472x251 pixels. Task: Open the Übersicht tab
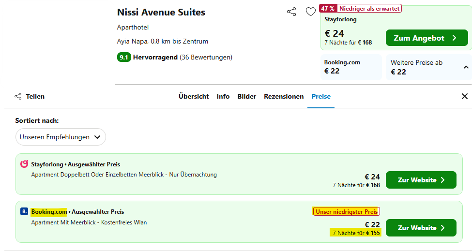(x=194, y=97)
